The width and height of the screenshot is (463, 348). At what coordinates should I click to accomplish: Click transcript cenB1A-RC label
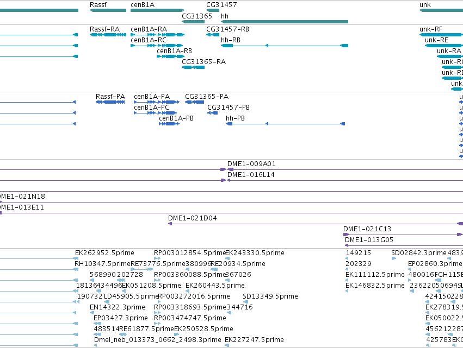point(148,40)
